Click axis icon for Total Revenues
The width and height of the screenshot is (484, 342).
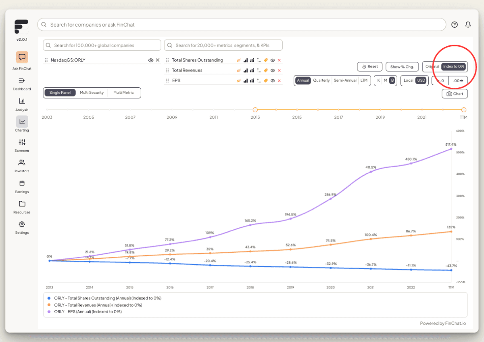click(259, 70)
